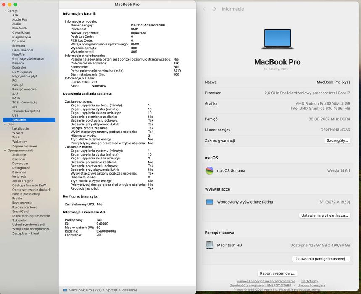
Task: Select Kamera in sidebar
Action: [18, 63]
